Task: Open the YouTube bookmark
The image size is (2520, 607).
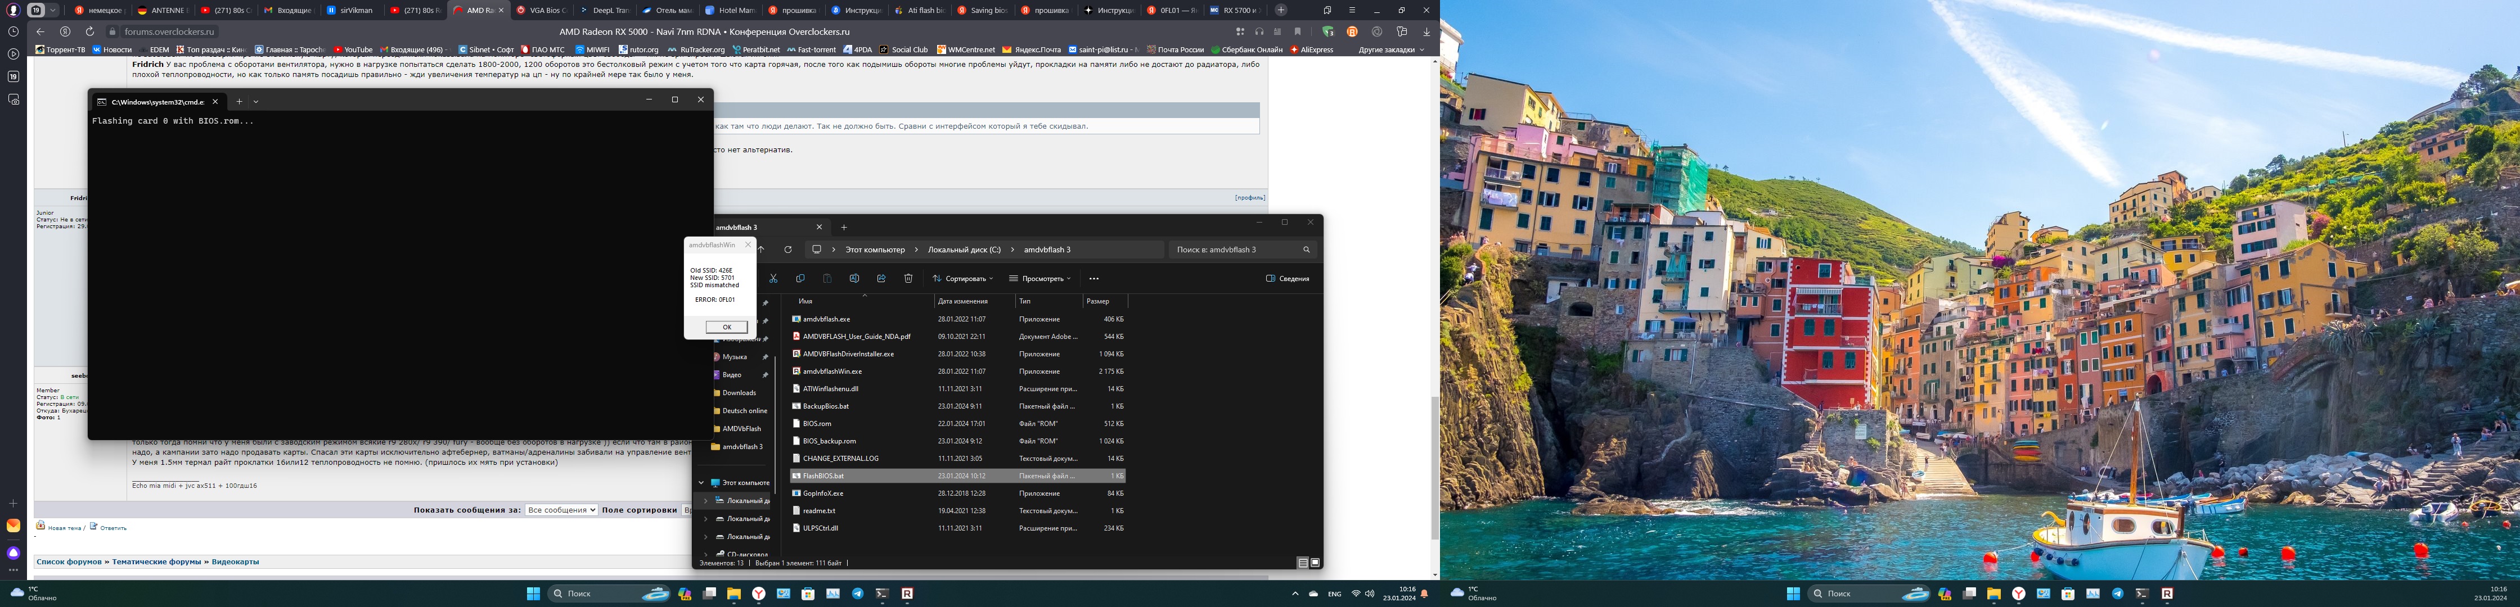Action: click(353, 50)
